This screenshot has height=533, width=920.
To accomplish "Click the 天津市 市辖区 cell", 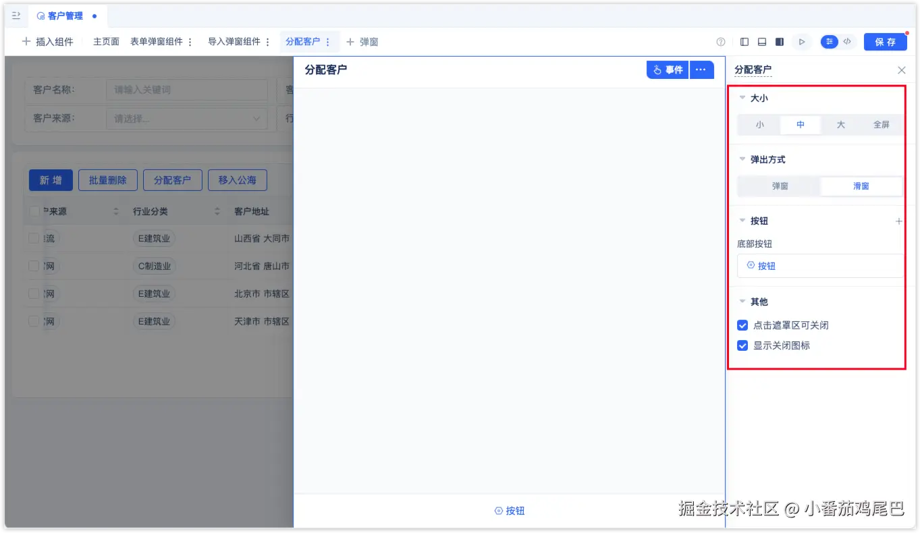I will coord(262,321).
